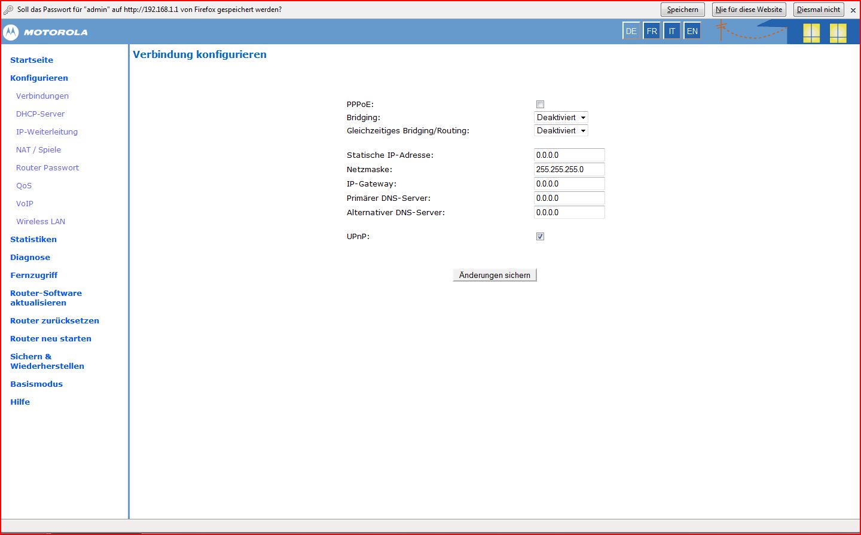Click Speichern to save the password
The image size is (861, 535).
(682, 10)
